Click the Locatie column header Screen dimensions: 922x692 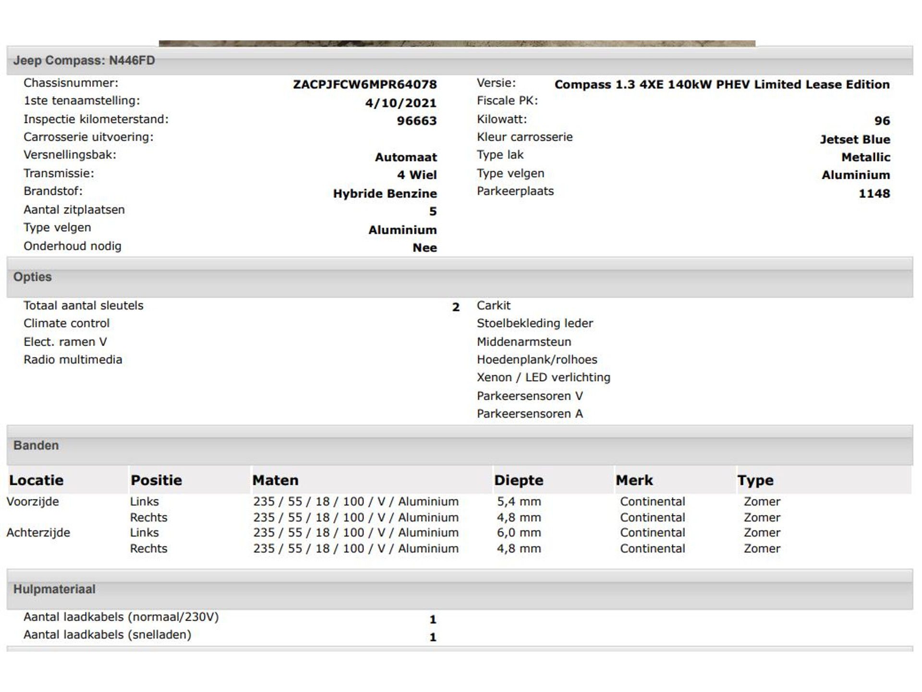36,480
